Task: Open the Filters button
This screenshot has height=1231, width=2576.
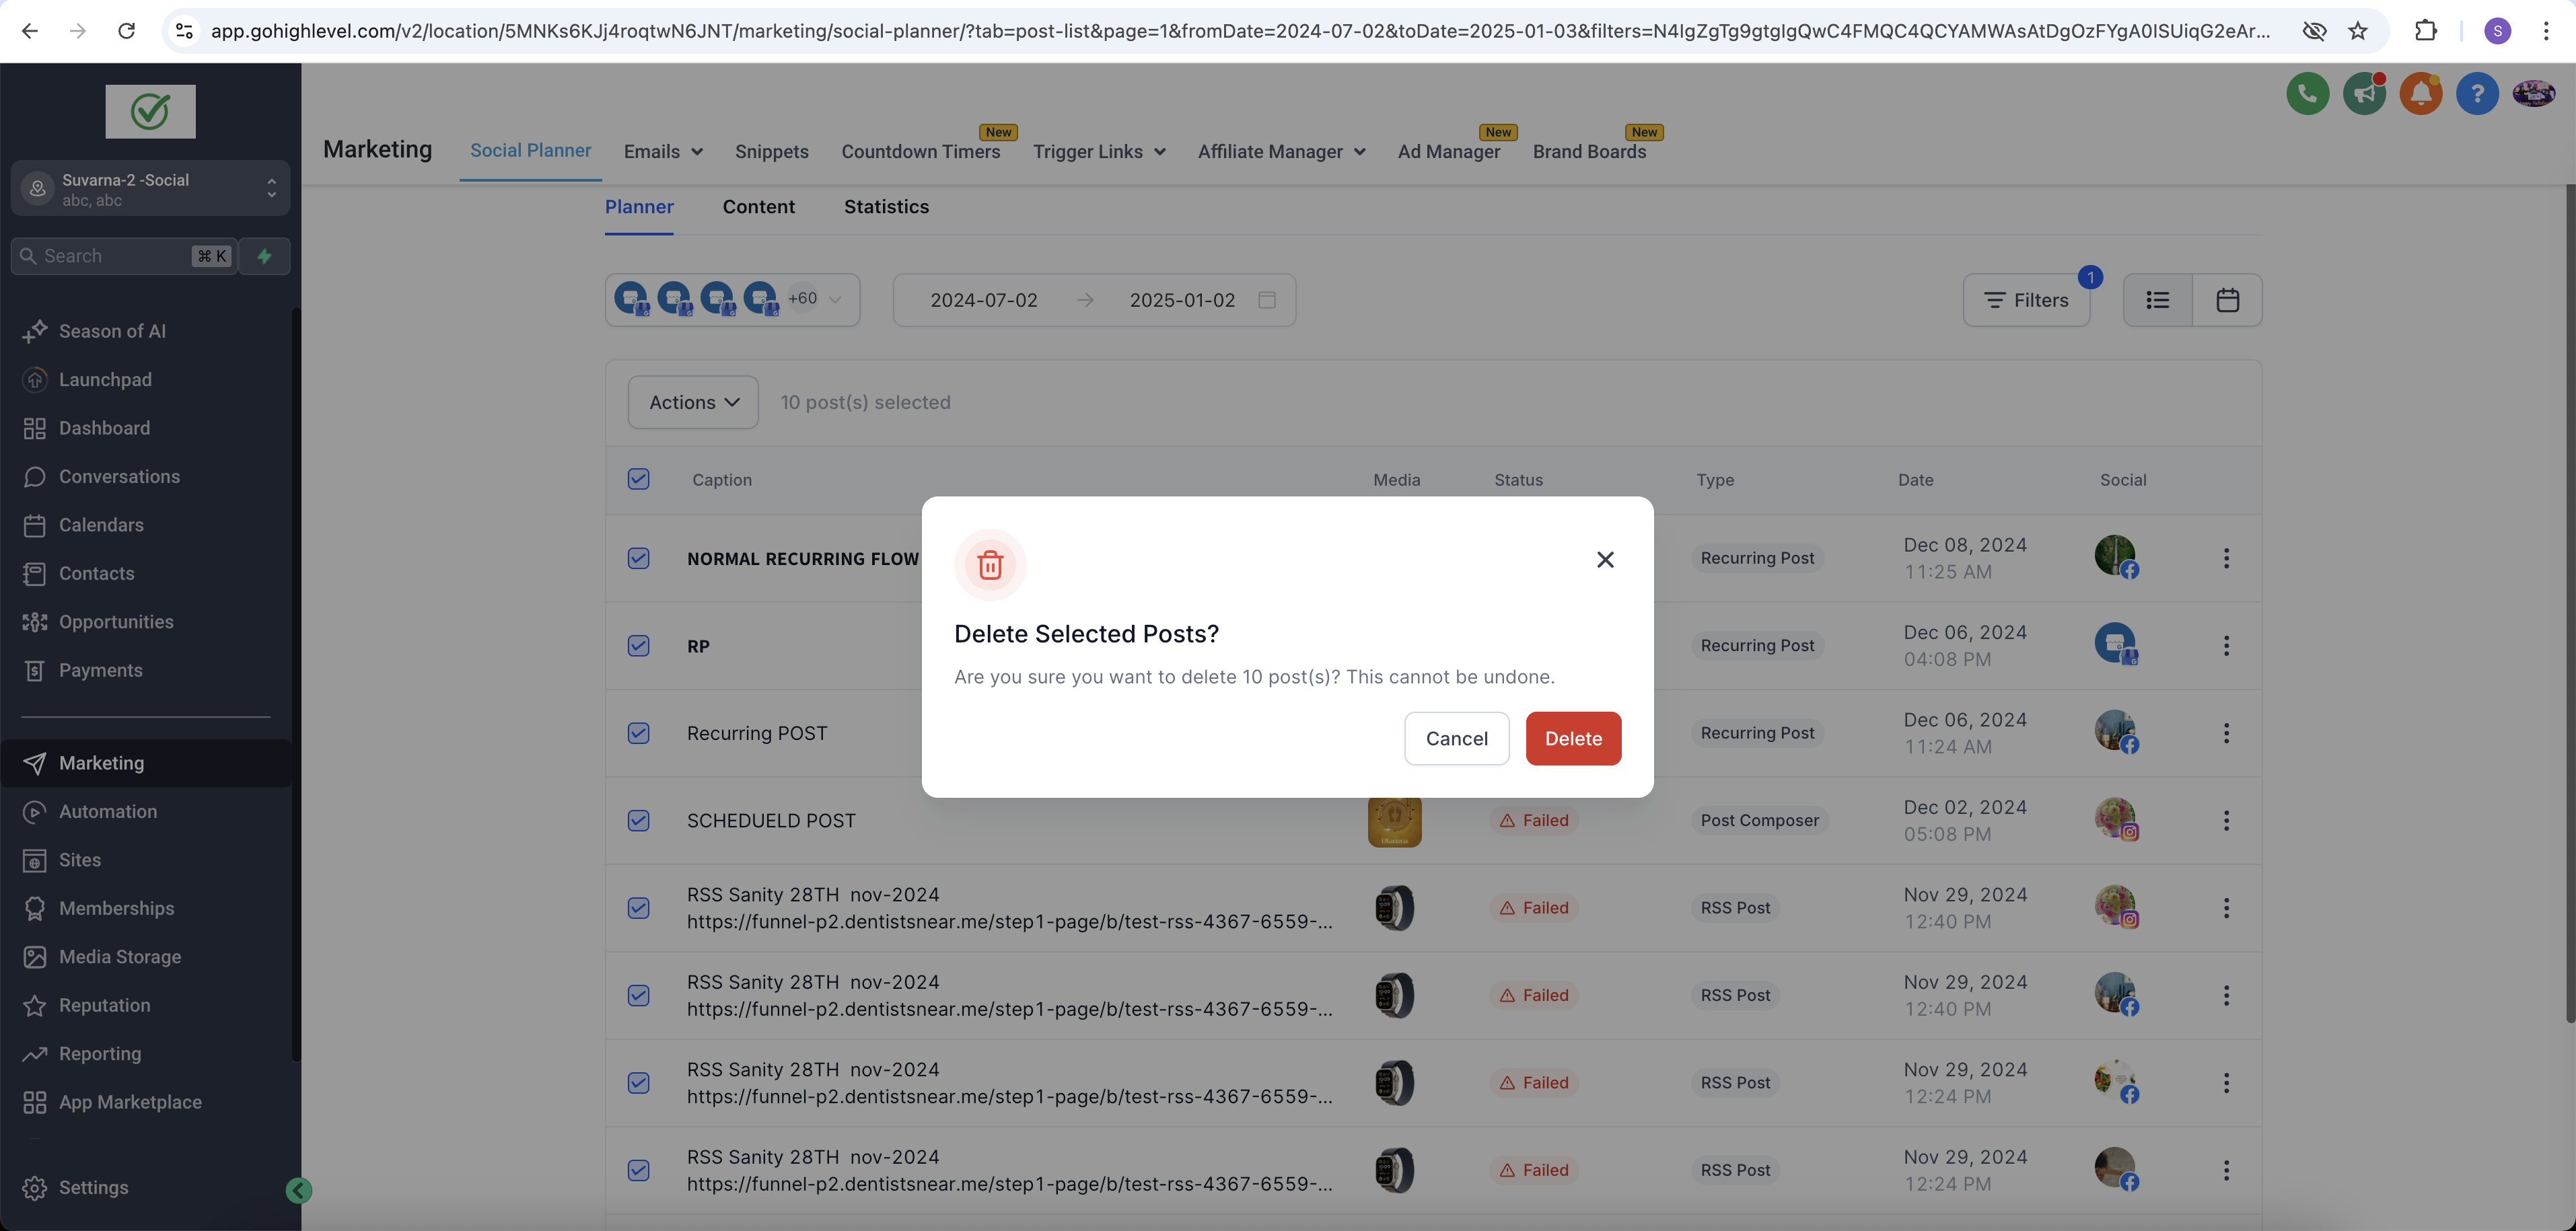Action: pyautogui.click(x=2026, y=300)
